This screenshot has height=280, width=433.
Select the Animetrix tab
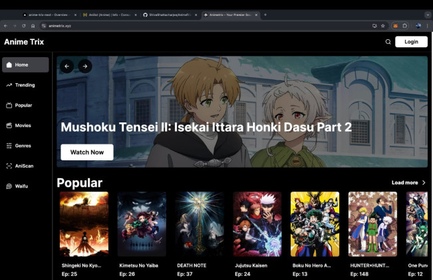[230, 15]
